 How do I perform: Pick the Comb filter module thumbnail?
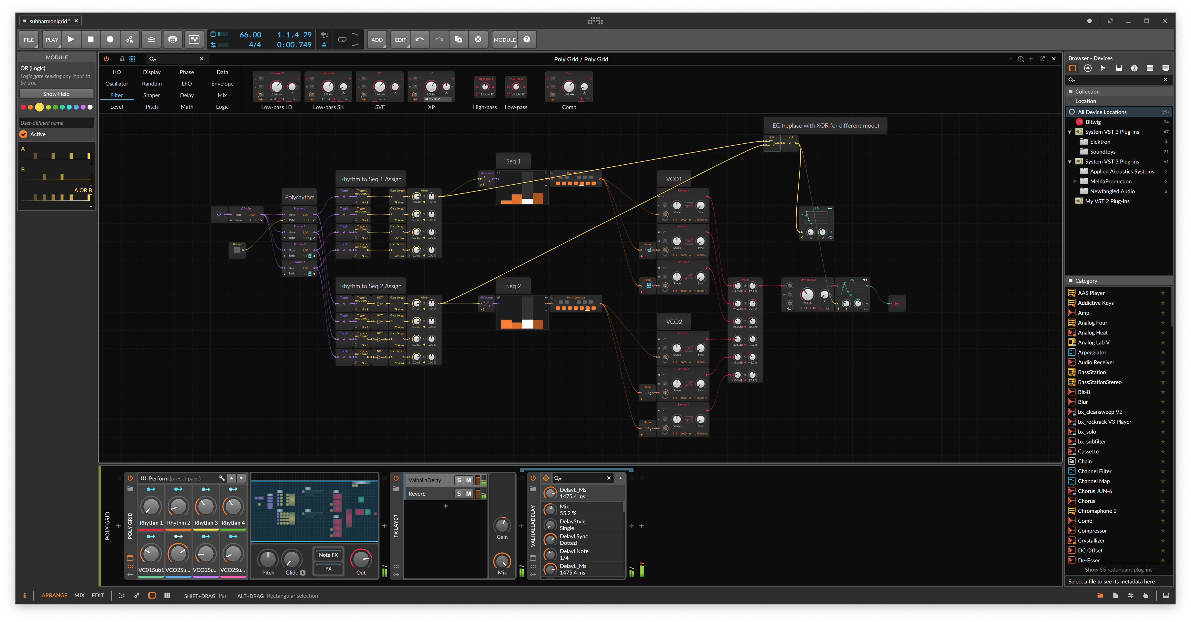[569, 87]
